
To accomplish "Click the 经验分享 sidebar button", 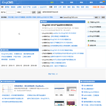I will click(x=96, y=46).
